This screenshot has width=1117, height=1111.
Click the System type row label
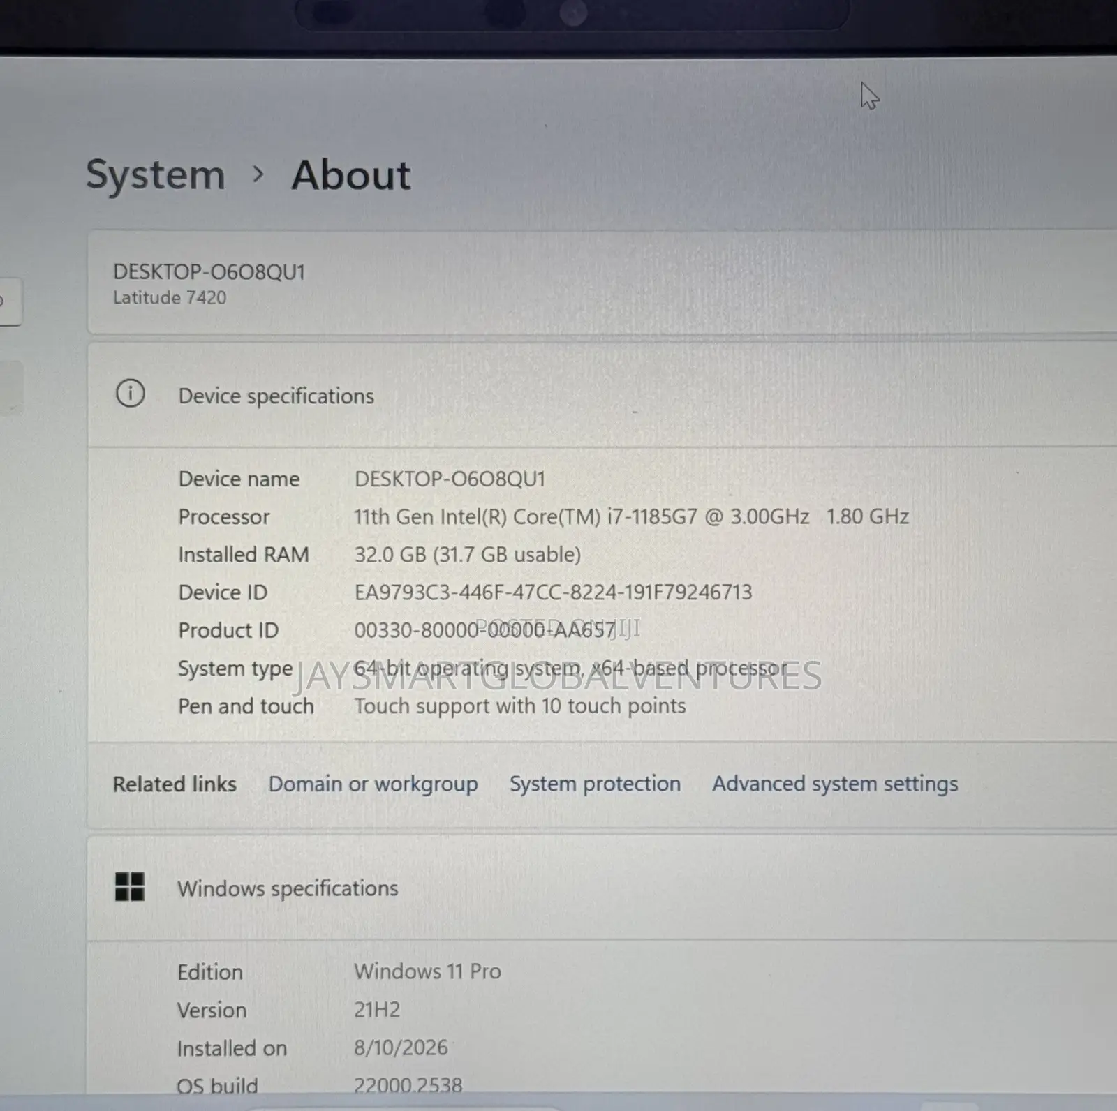tap(235, 669)
